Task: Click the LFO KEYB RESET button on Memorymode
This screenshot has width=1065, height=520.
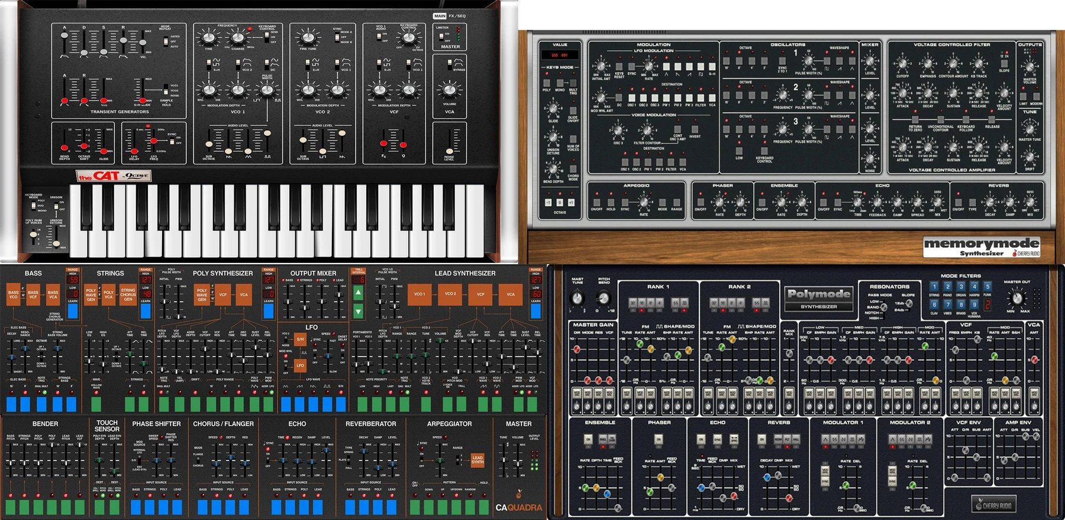Action: coord(619,66)
